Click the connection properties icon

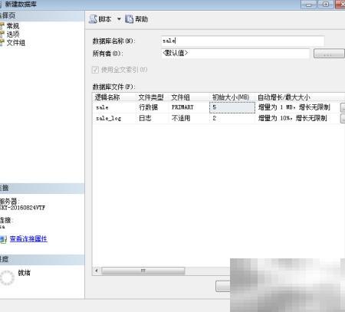pyautogui.click(x=3, y=239)
